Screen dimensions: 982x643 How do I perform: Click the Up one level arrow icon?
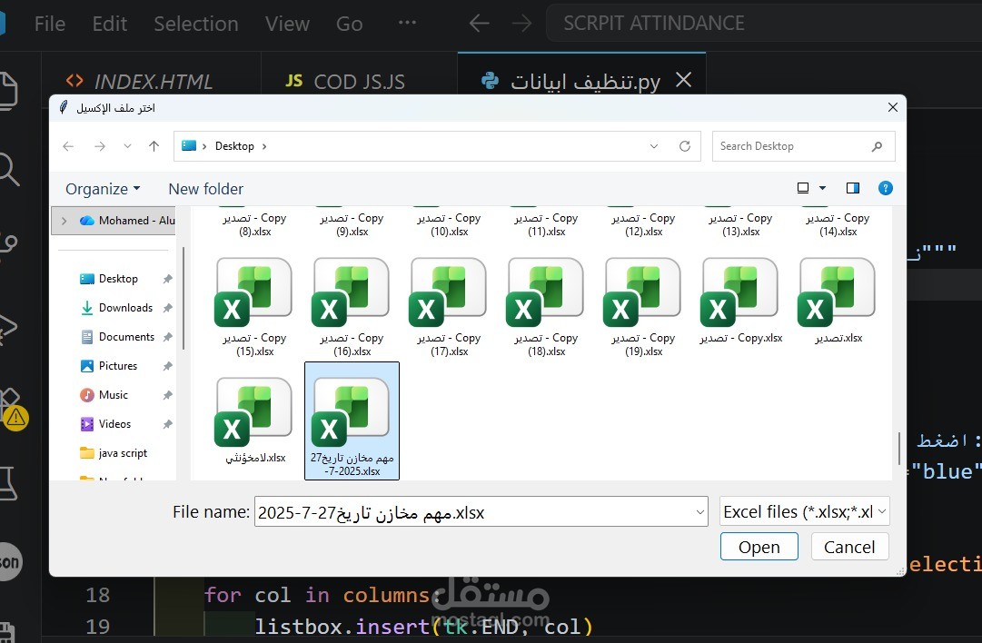click(154, 146)
